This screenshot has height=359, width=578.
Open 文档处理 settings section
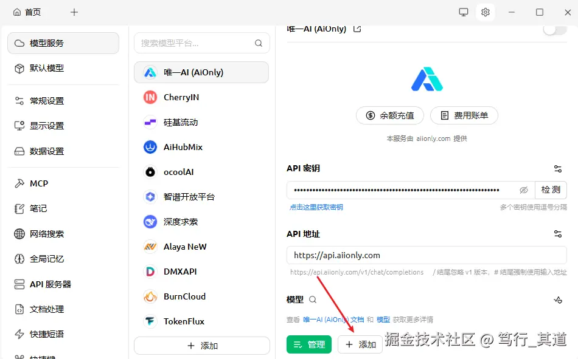63,309
